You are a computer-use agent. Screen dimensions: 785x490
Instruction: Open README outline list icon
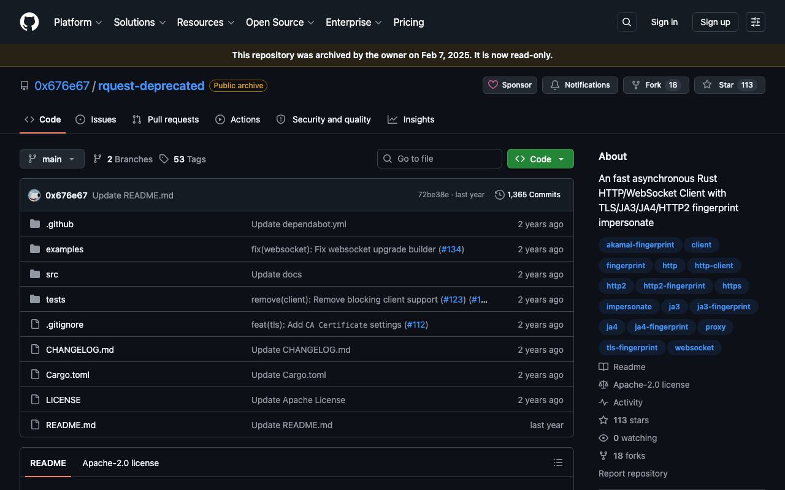pyautogui.click(x=558, y=463)
